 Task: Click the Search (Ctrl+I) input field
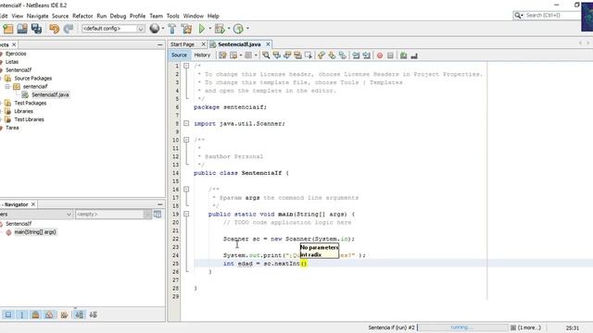coord(552,15)
